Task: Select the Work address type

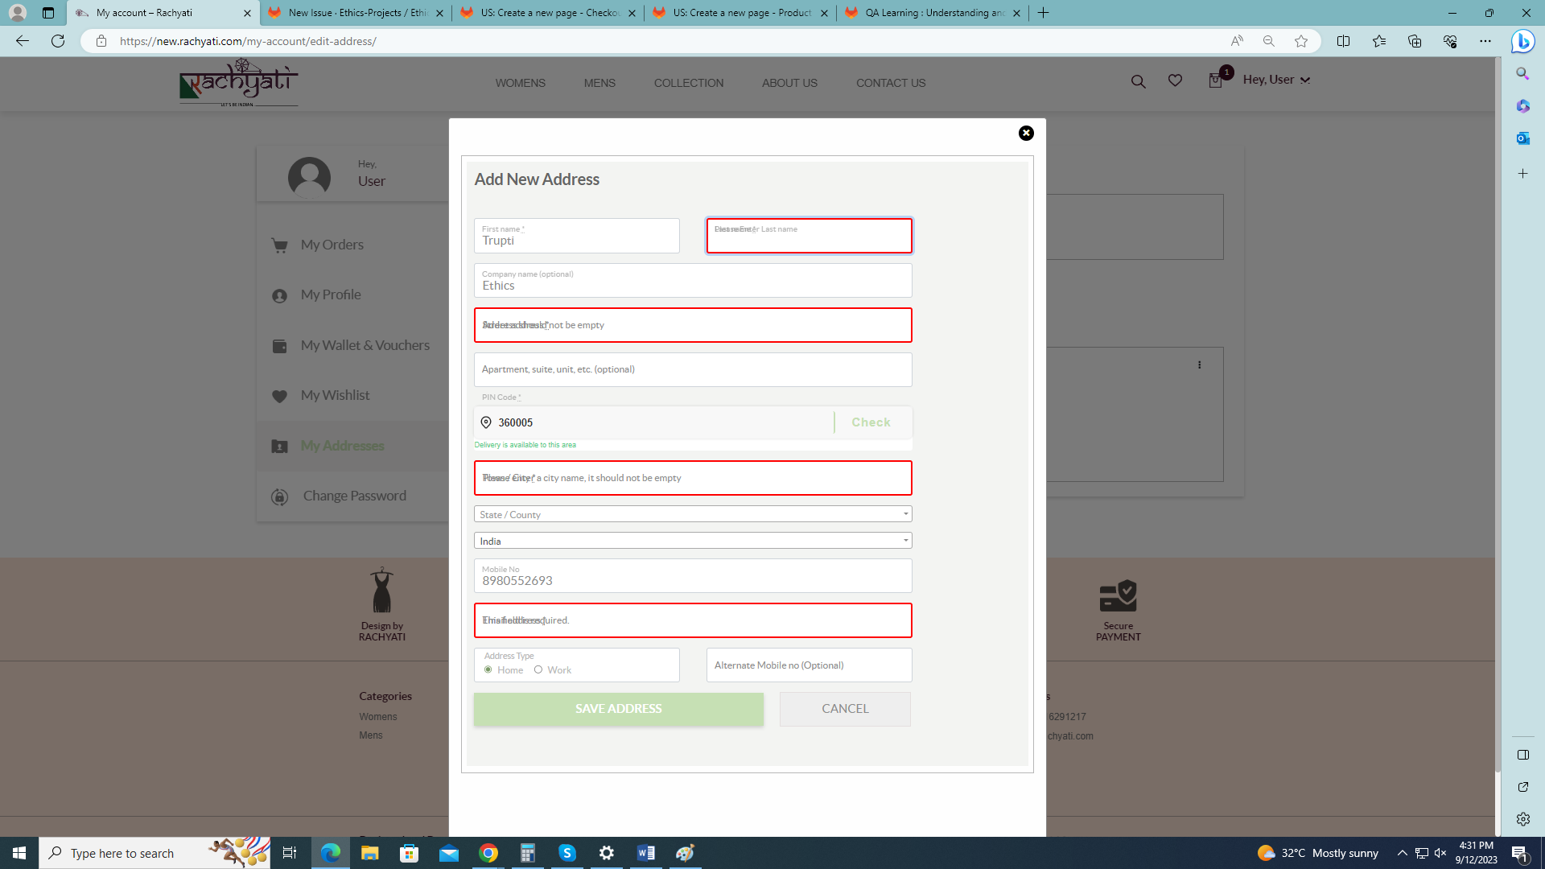Action: point(538,669)
